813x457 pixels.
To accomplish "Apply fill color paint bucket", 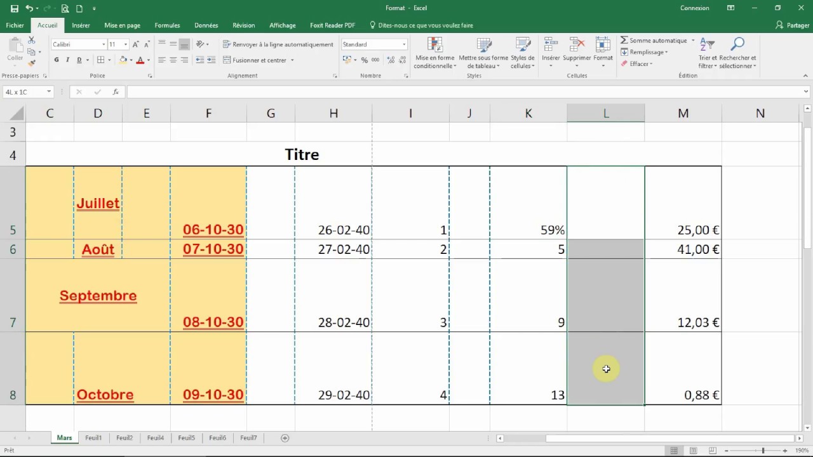I will [124, 60].
